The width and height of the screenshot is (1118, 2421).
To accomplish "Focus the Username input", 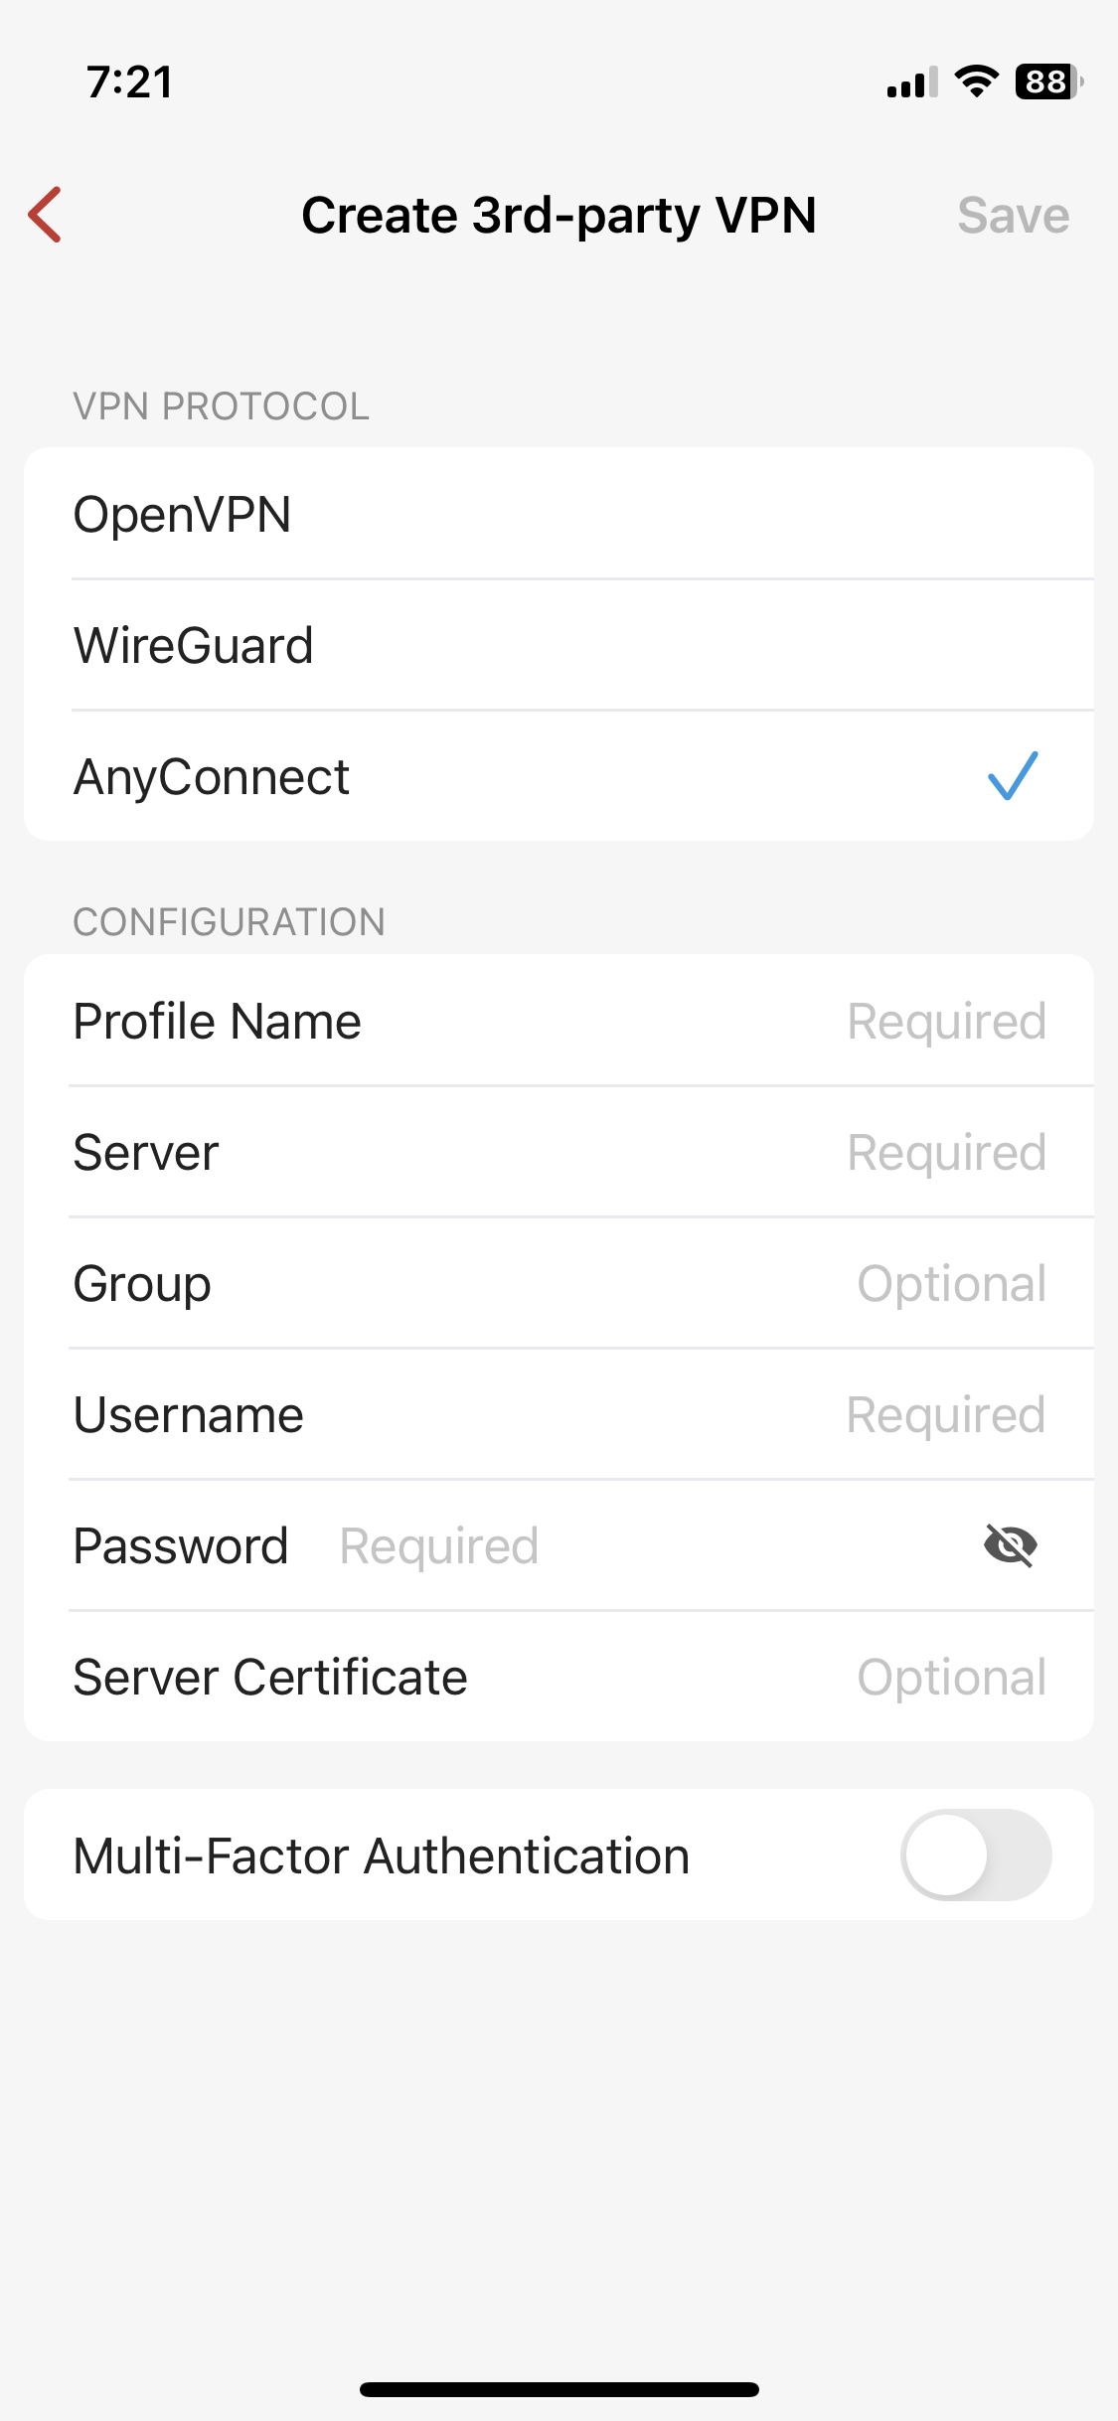I will (x=559, y=1414).
